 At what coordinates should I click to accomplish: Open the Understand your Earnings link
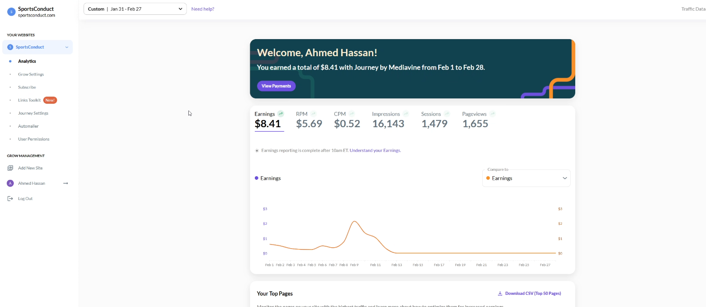pos(375,151)
